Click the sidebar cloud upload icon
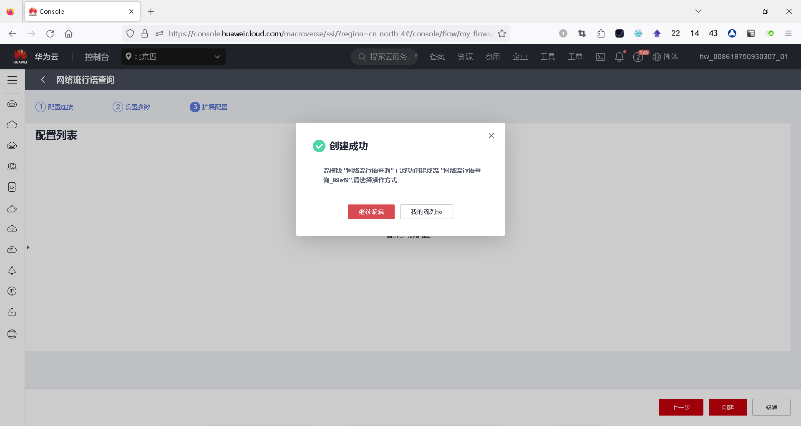Image resolution: width=801 pixels, height=426 pixels. pyautogui.click(x=12, y=229)
